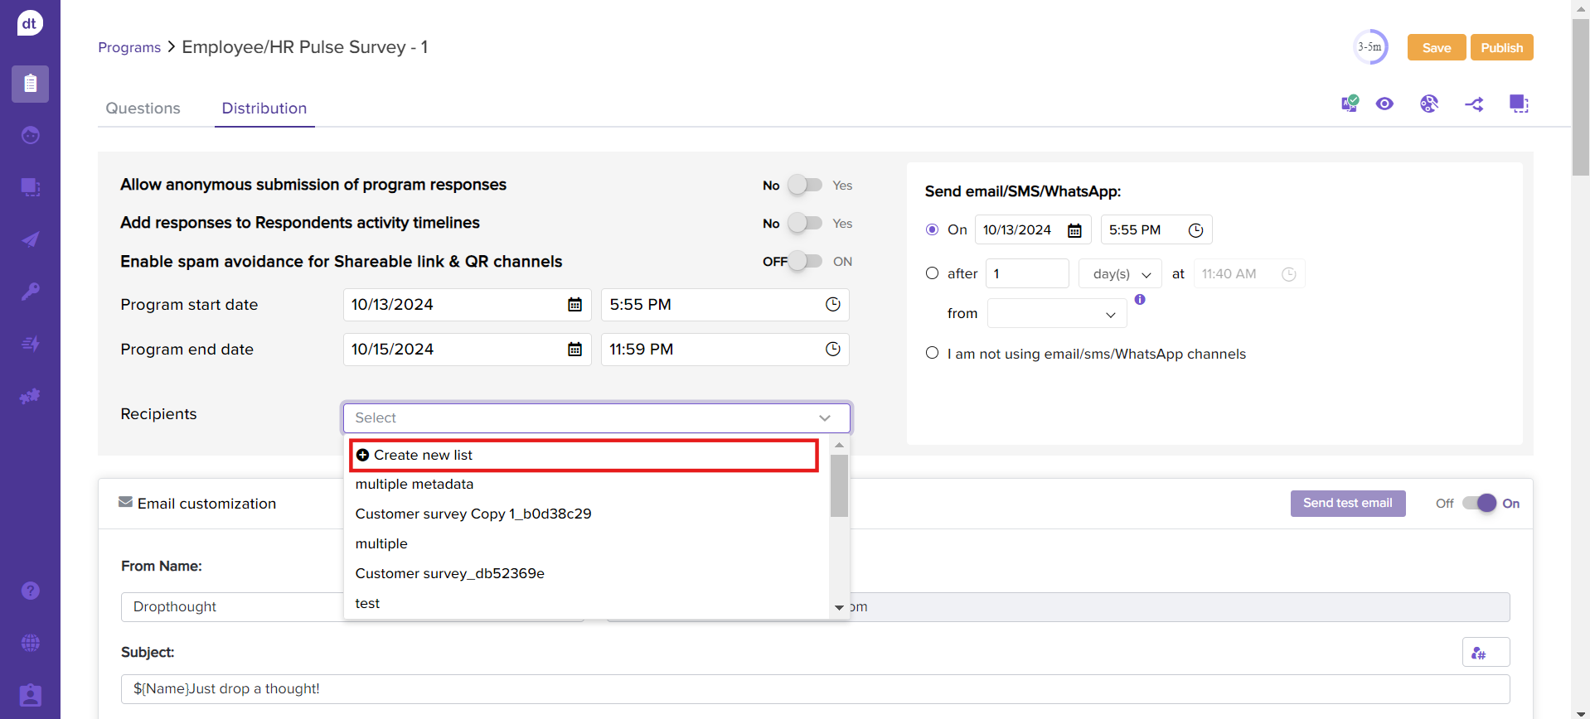Select 'I am not using email/sms/WhatsApp channels'
Image resolution: width=1590 pixels, height=719 pixels.
(x=932, y=353)
